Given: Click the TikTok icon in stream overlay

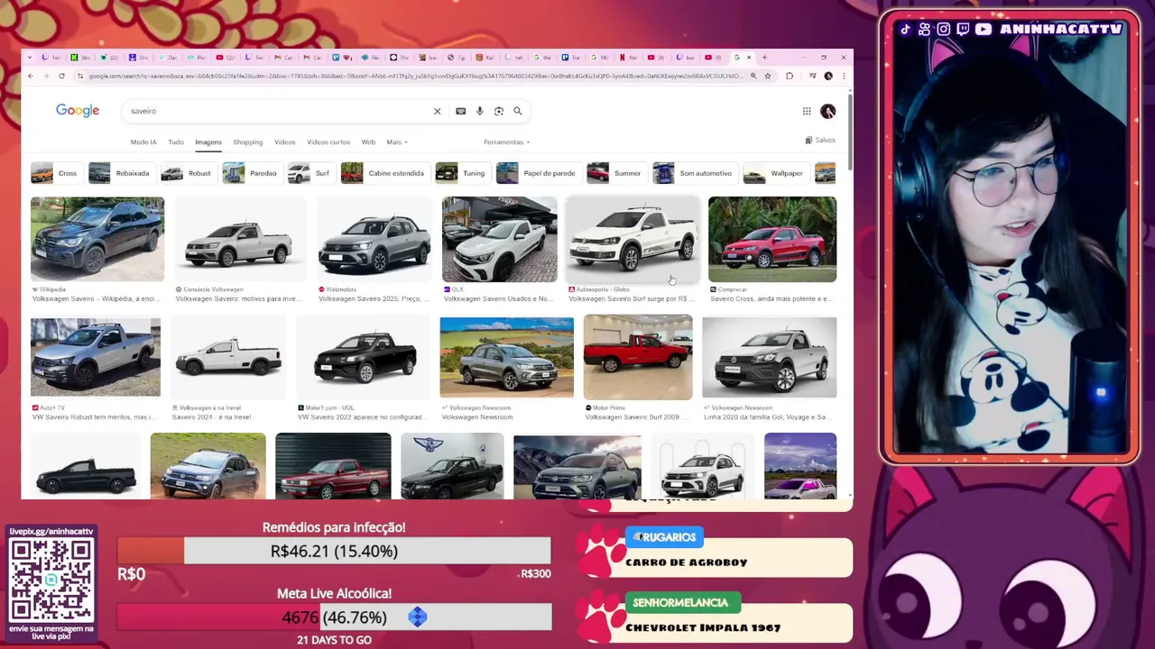Looking at the screenshot, I should (905, 29).
